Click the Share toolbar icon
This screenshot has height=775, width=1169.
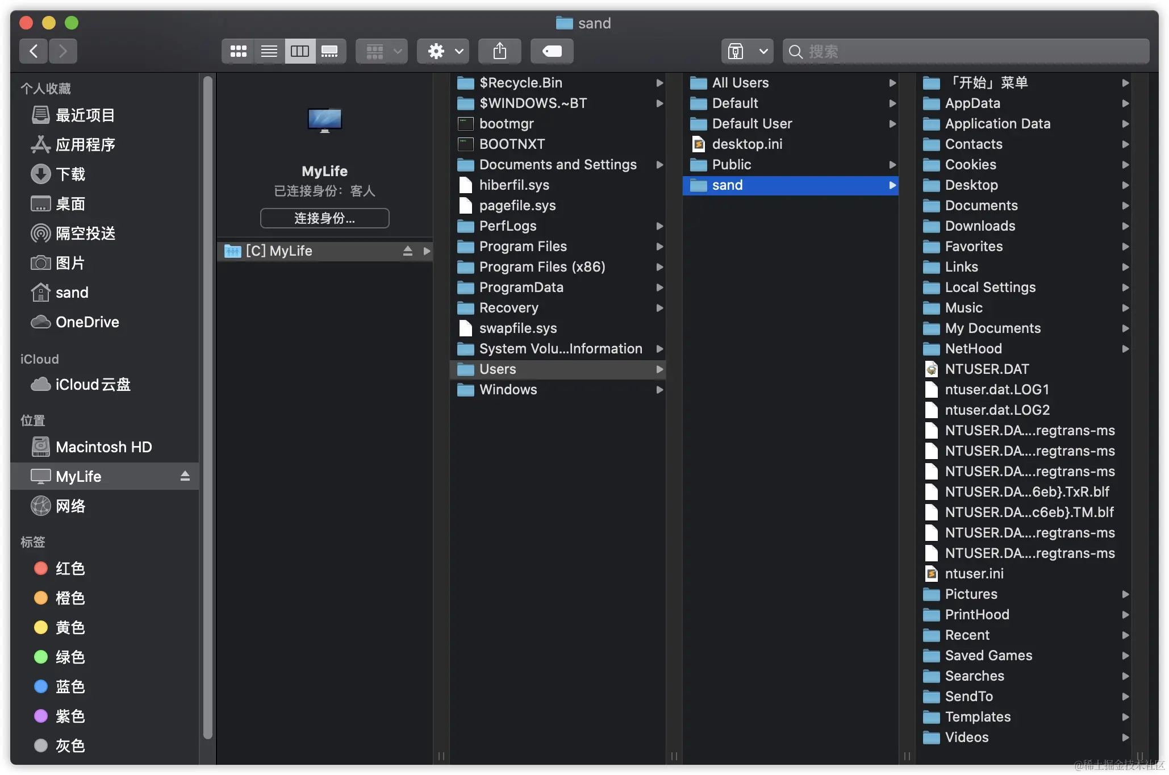(x=499, y=52)
